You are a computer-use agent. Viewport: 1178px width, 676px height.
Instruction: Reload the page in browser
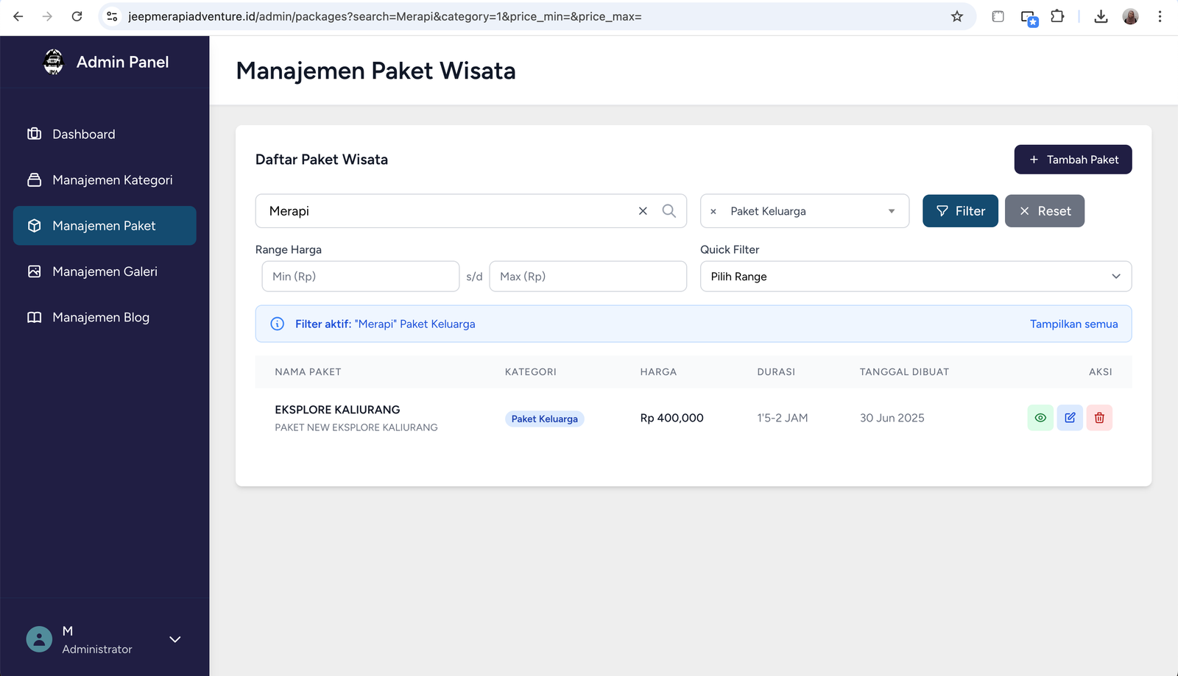77,16
